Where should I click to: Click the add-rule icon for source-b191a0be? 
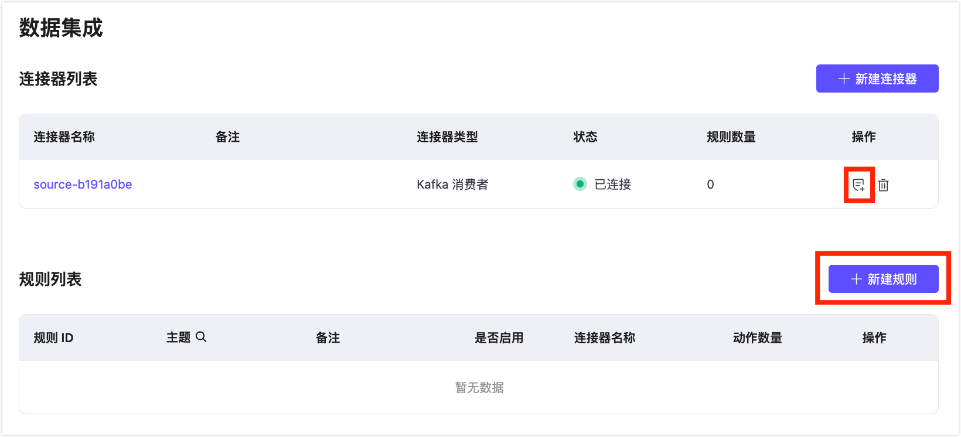click(858, 185)
